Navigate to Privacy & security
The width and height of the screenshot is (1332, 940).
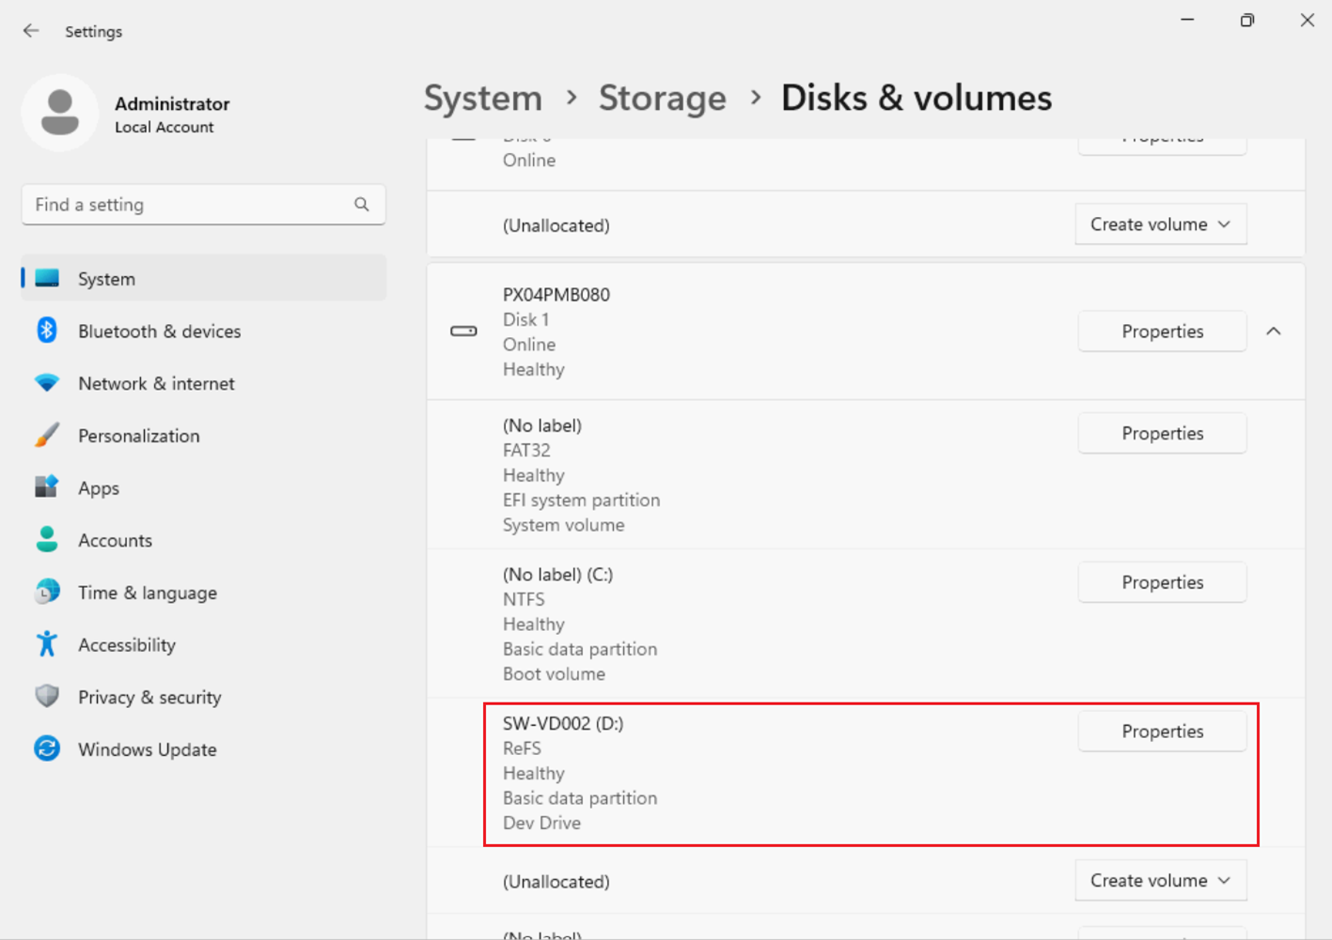point(149,698)
